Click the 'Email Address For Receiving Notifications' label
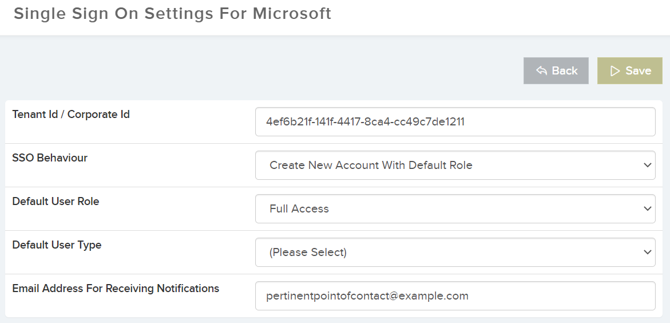 click(x=116, y=289)
